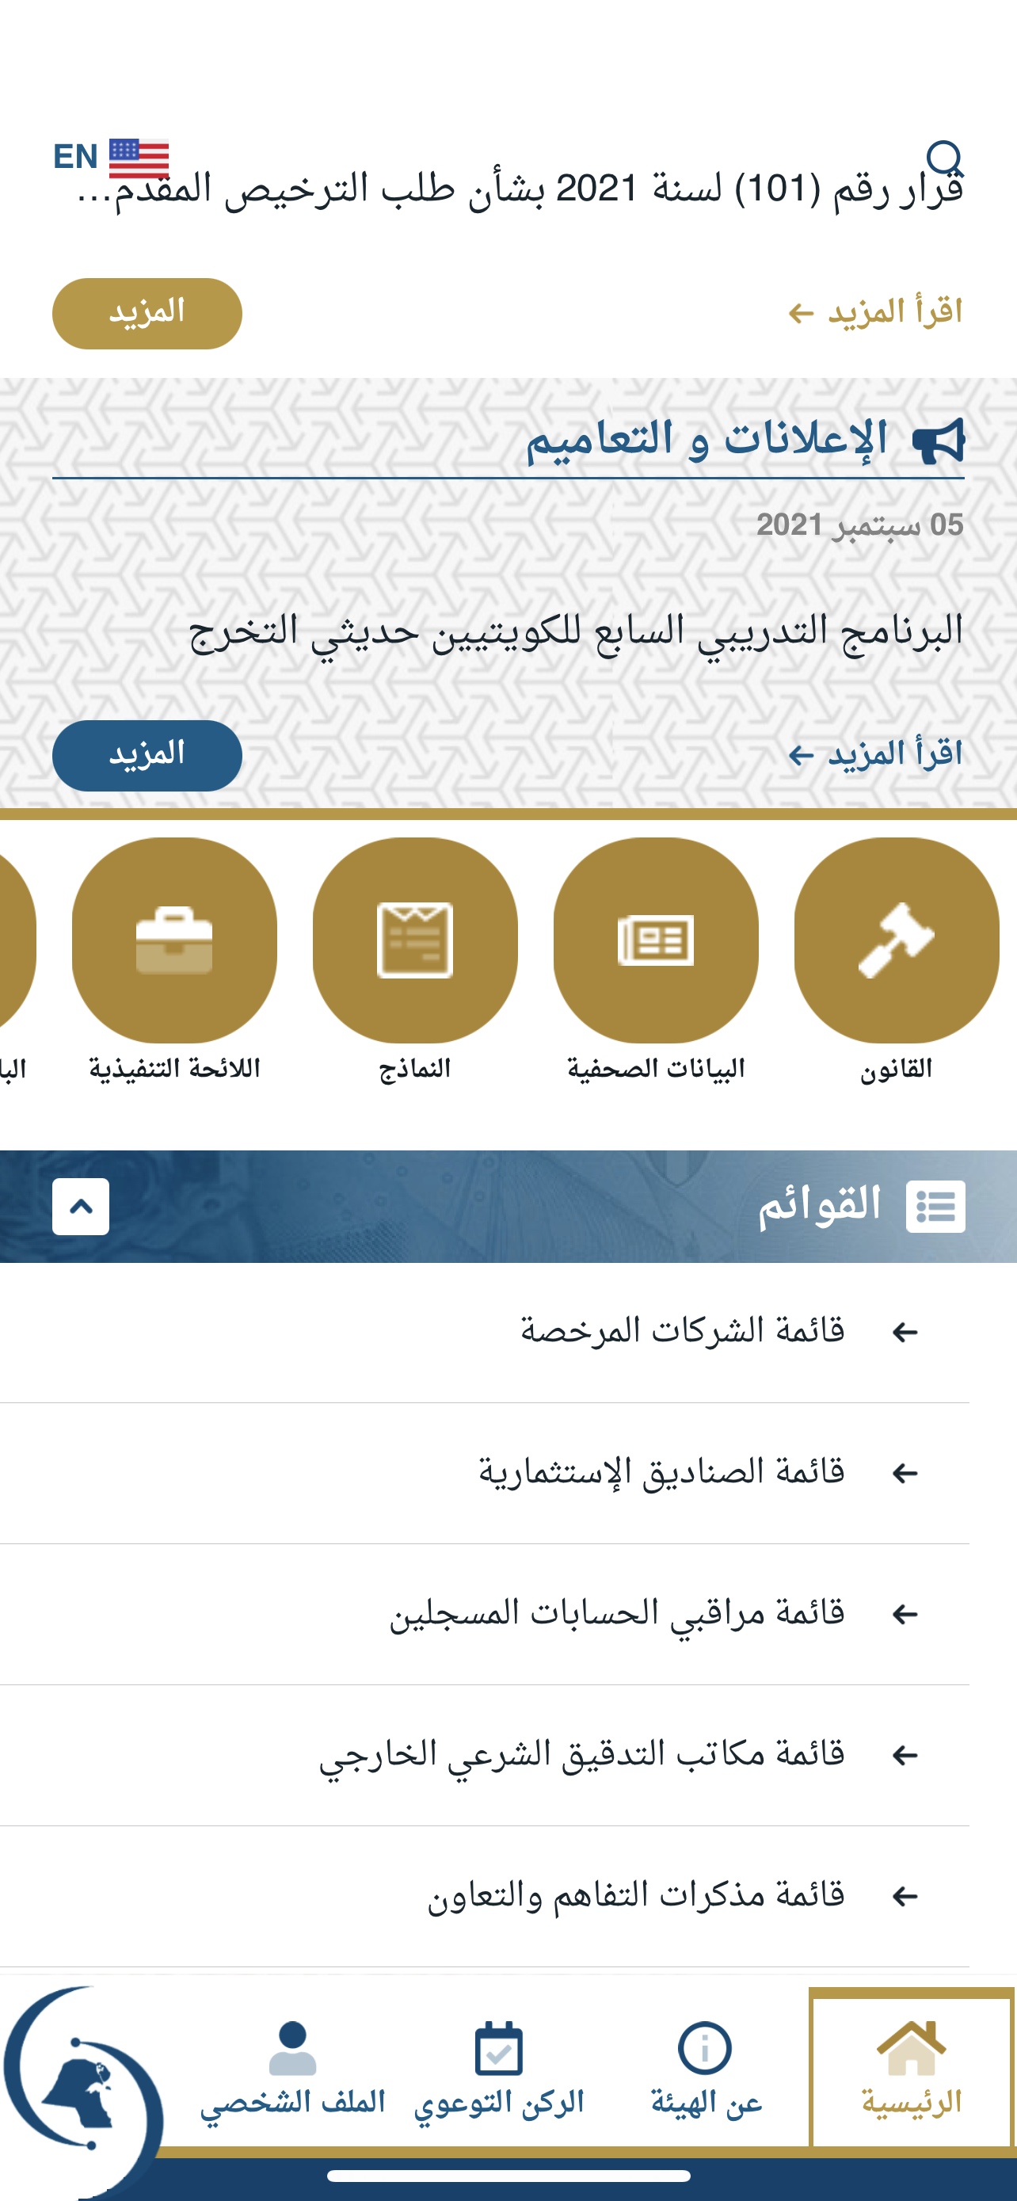Open the اللائحة التنفيذية briefcase icon
The width and height of the screenshot is (1017, 2201).
tap(174, 940)
